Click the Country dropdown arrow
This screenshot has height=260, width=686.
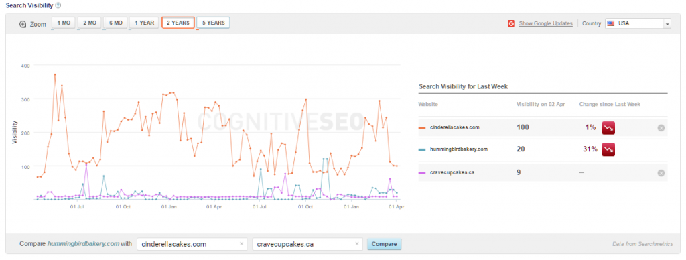(667, 24)
